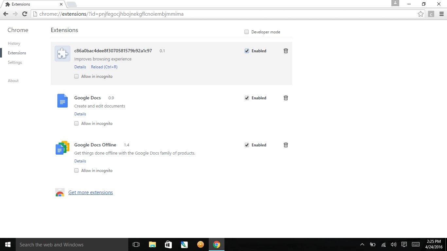The width and height of the screenshot is (447, 251).
Task: Click Reload (Ctrl+R) link
Action: 104,67
